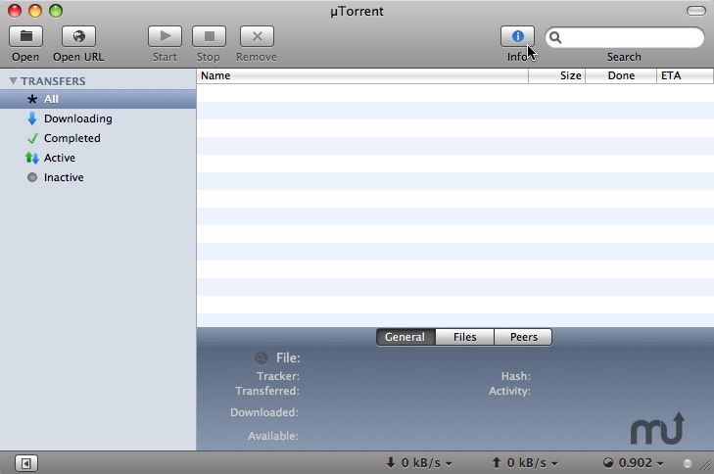The height and width of the screenshot is (474, 714).
Task: Click the red close window button
Action: 15,11
